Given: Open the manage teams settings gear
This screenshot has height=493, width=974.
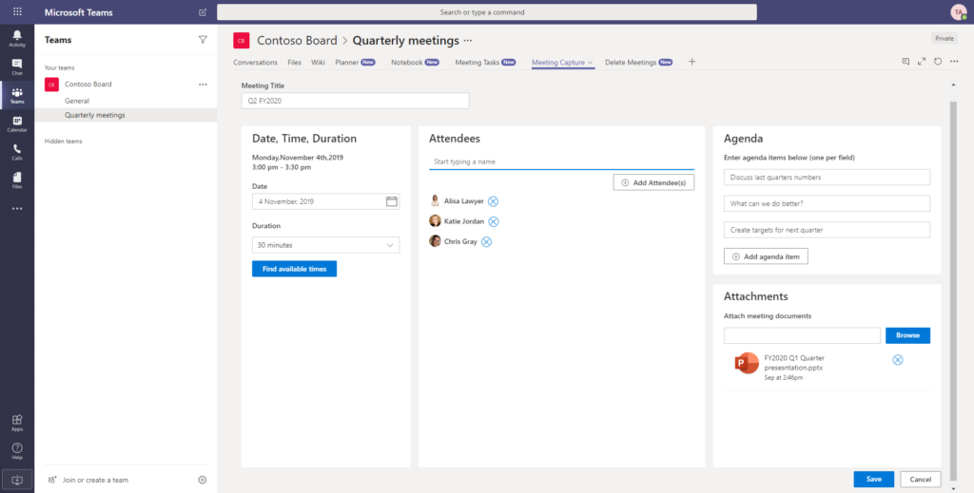Looking at the screenshot, I should (x=202, y=480).
